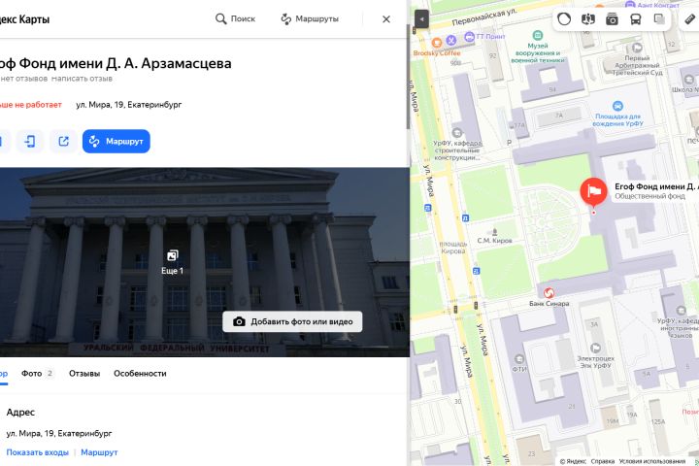Click Первый Арбитражный Третейский Суд icon
Screen dimensions: 699x466
pos(637,48)
